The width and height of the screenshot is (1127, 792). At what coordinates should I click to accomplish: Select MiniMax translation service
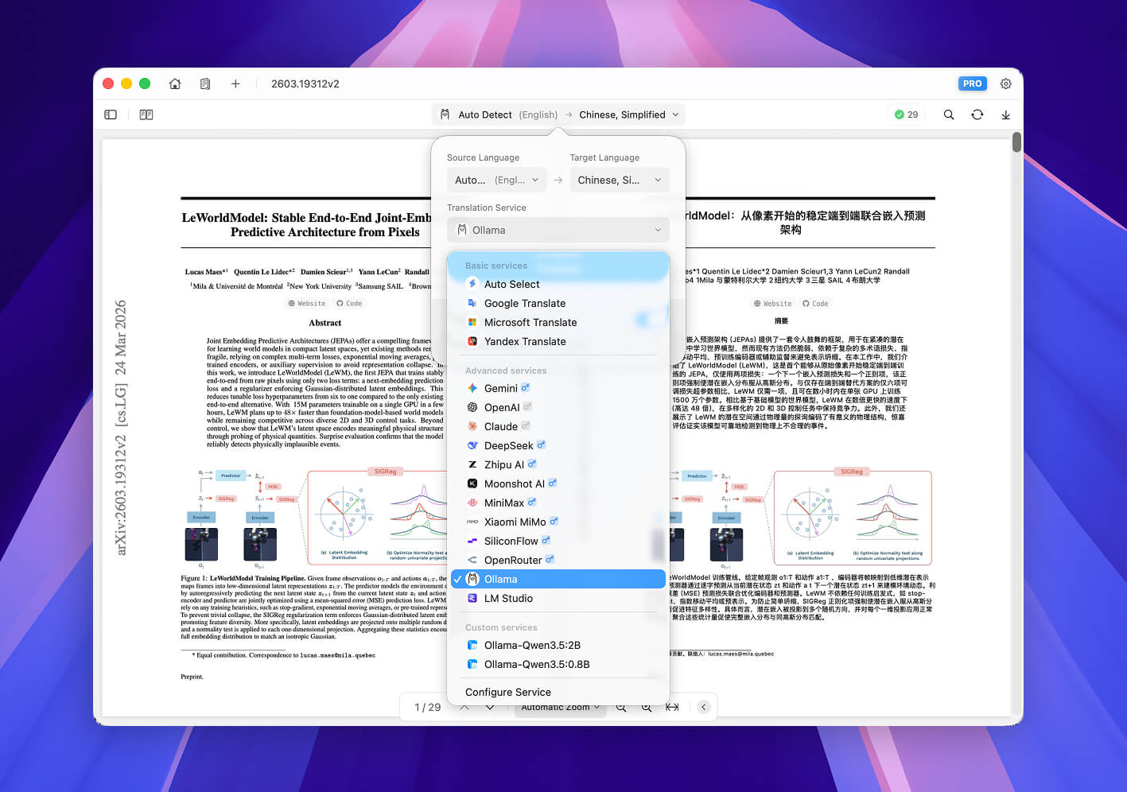(x=558, y=503)
